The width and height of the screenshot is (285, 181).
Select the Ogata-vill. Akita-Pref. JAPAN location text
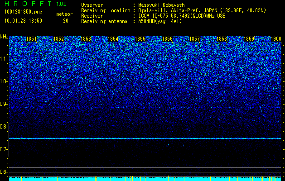pyautogui.click(x=203, y=10)
